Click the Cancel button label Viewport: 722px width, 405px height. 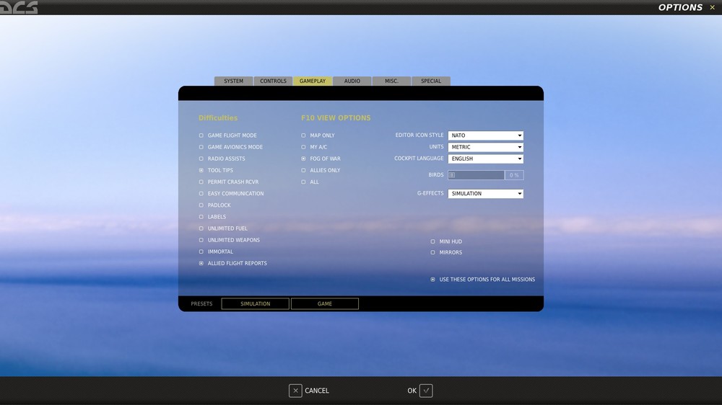tap(317, 391)
